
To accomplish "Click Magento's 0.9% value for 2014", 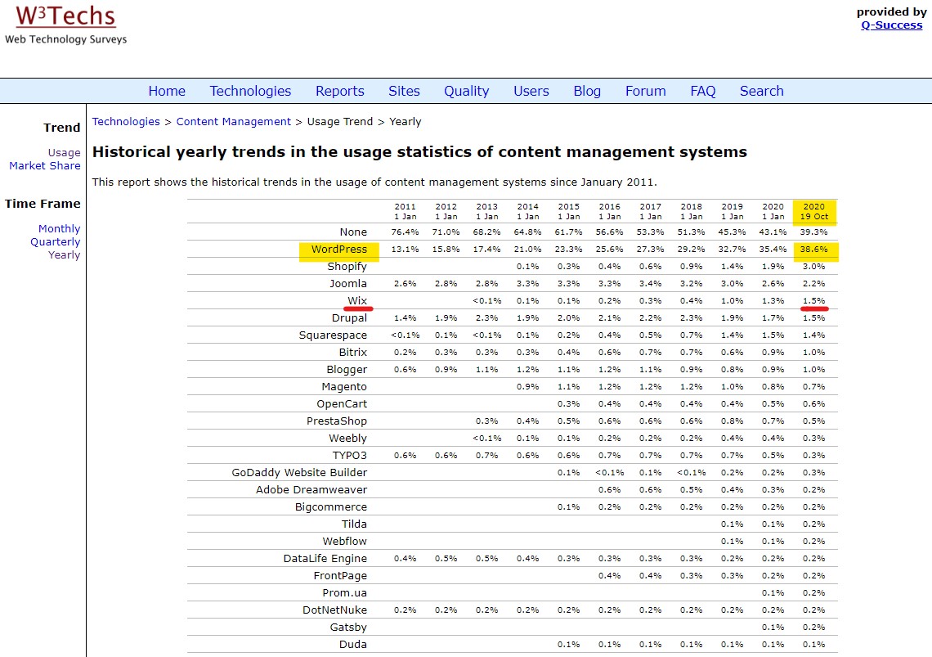I will pos(527,387).
